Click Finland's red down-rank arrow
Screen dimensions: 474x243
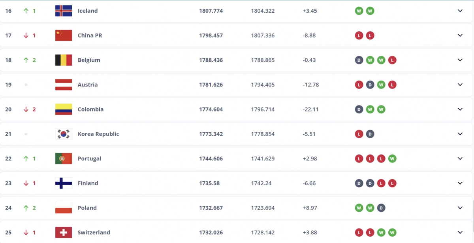point(26,183)
